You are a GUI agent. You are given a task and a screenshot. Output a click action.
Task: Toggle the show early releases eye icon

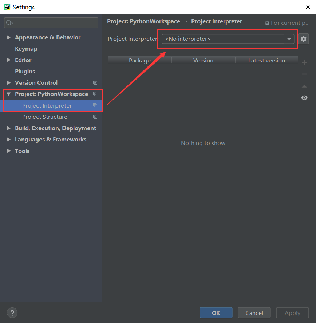(304, 98)
